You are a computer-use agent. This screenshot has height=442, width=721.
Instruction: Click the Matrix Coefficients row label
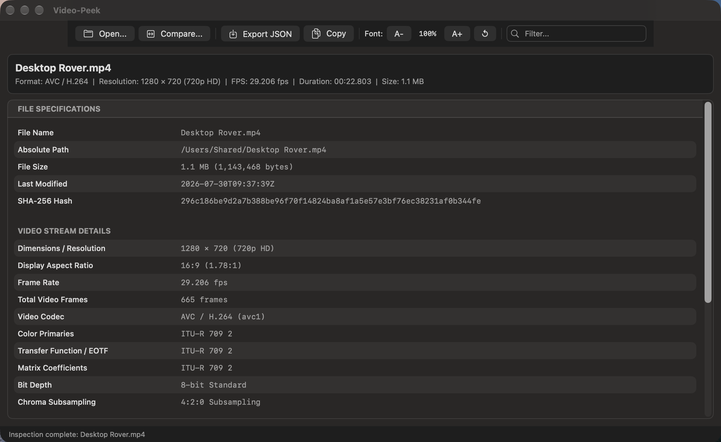pos(52,368)
